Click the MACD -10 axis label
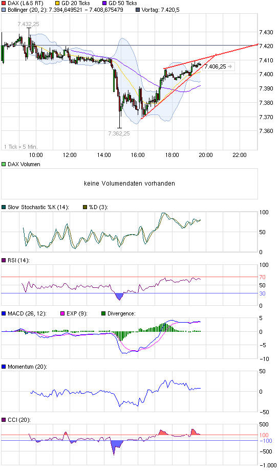Viewport: 279px width, 476px height. 264,359
